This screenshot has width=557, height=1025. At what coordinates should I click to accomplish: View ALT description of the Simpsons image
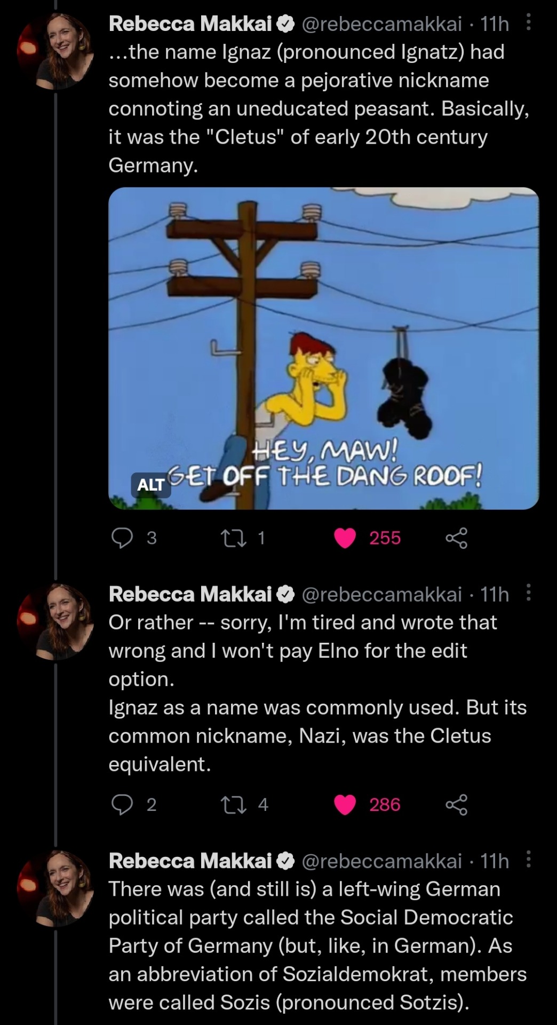(x=150, y=485)
